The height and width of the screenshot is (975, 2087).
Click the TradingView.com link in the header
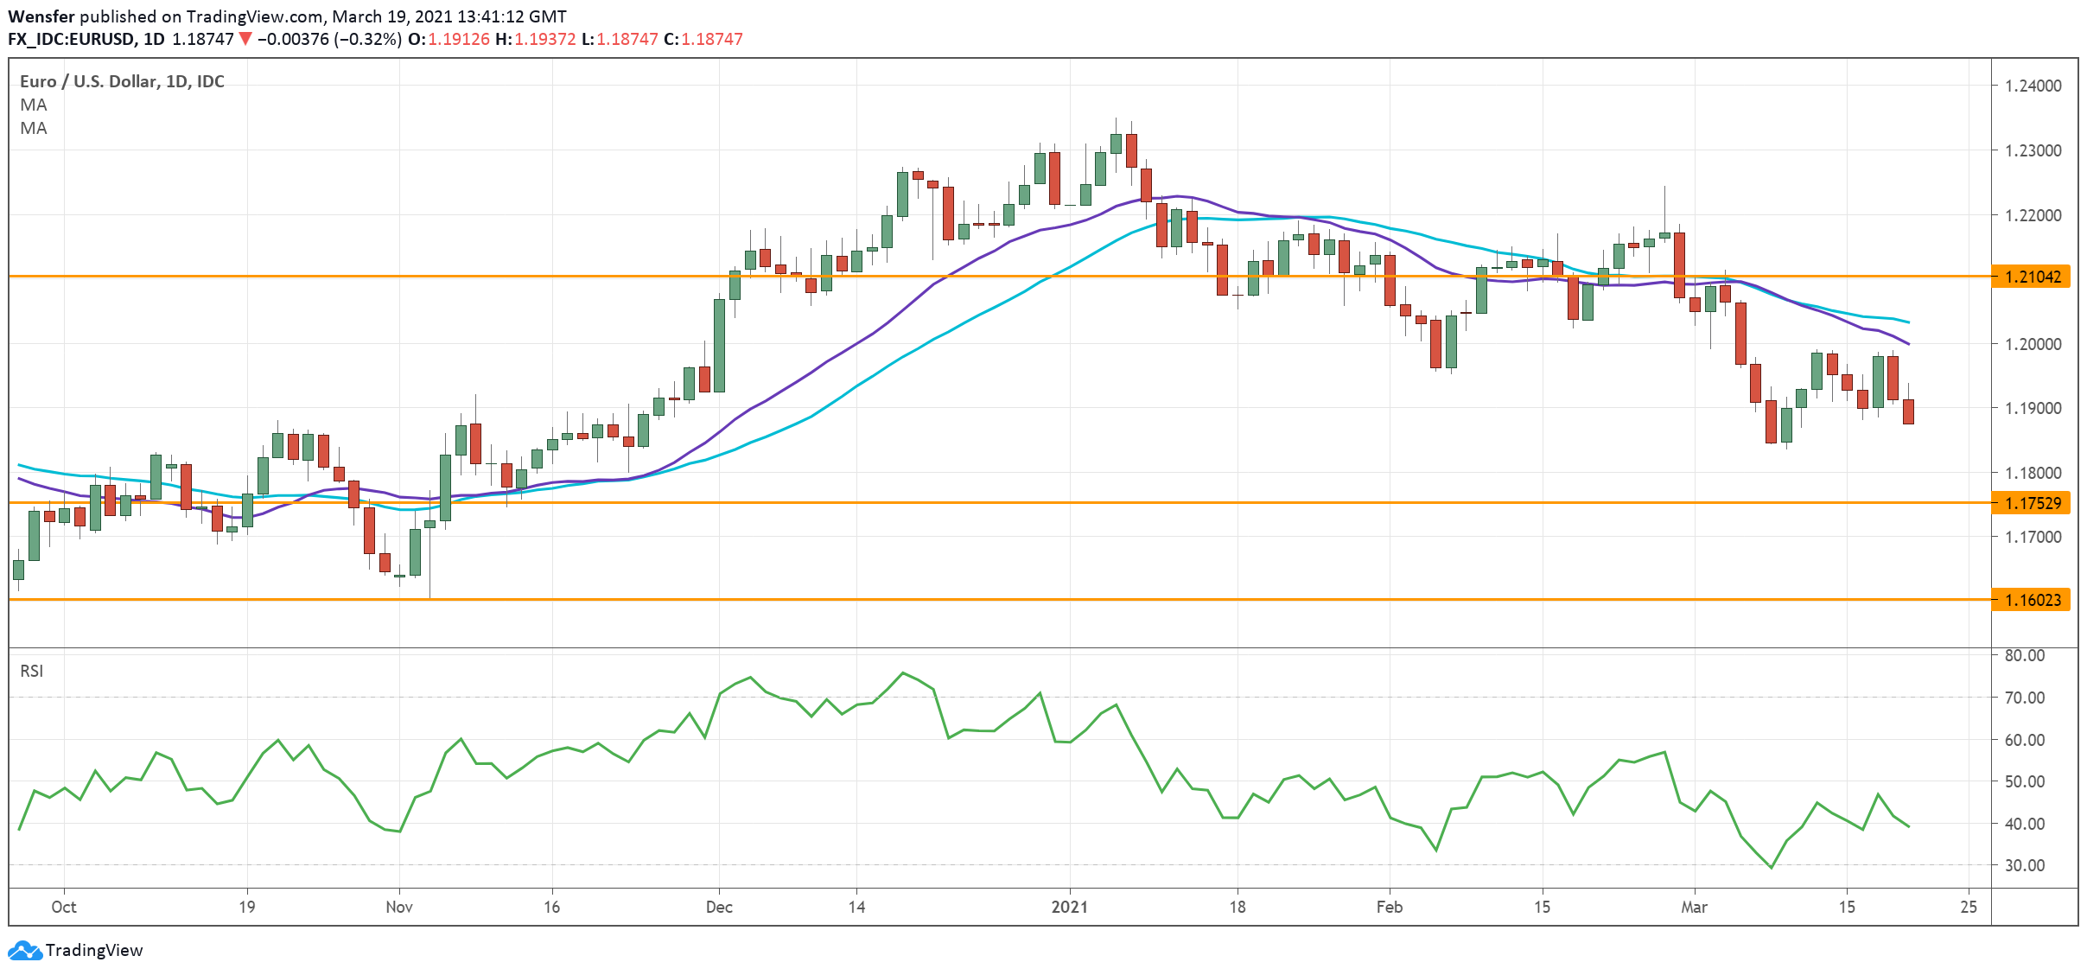pos(257,15)
